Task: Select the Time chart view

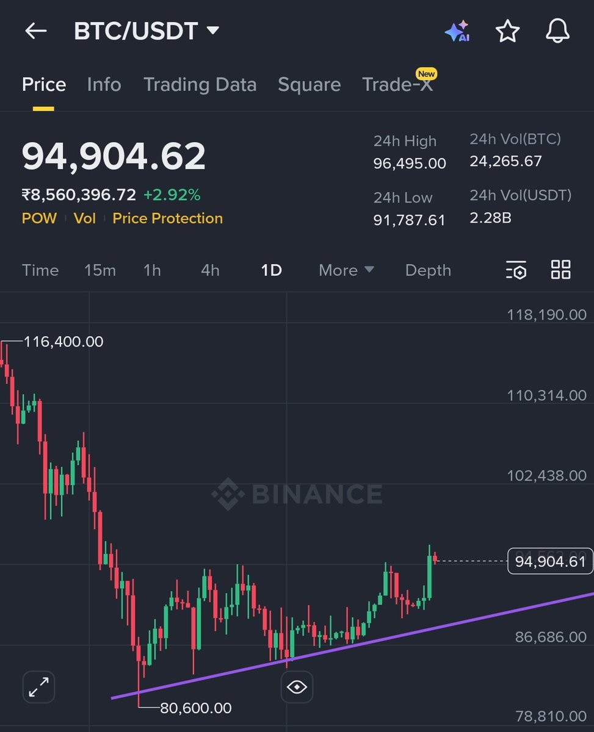Action: click(x=40, y=270)
